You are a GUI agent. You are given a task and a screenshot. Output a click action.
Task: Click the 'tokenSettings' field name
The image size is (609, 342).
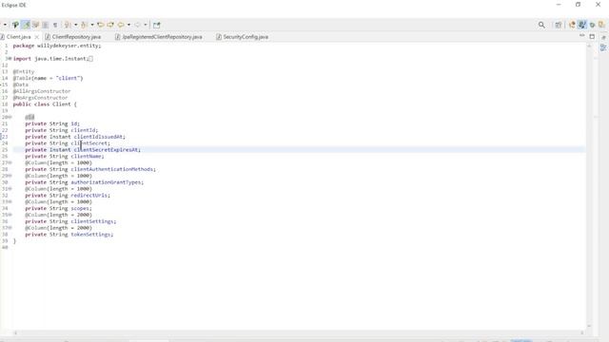90,235
